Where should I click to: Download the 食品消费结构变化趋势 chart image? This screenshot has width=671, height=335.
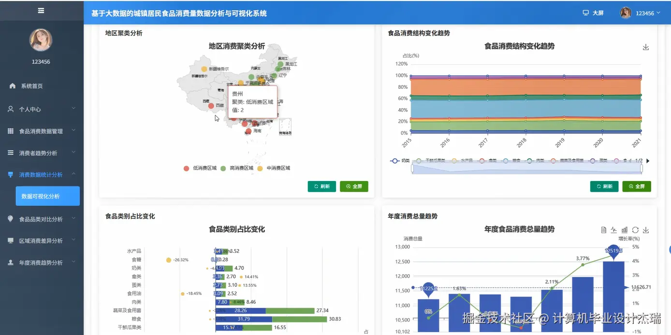tap(645, 47)
